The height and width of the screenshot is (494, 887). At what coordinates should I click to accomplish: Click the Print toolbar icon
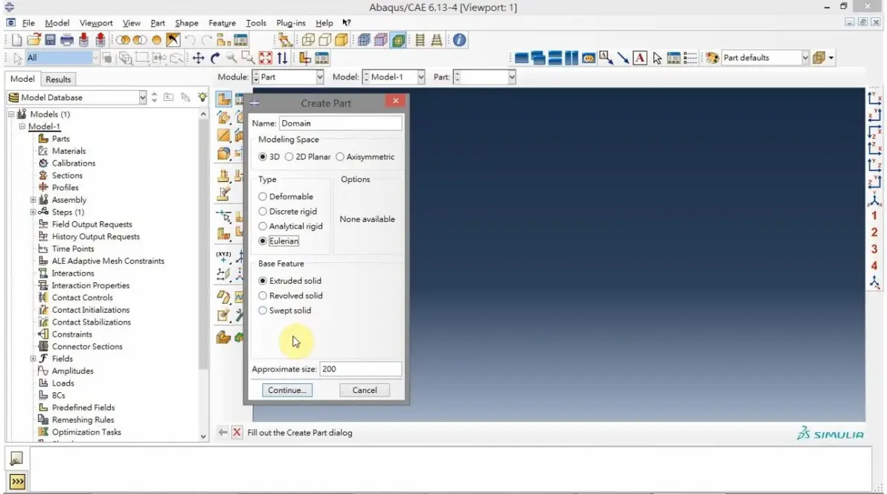click(x=67, y=40)
